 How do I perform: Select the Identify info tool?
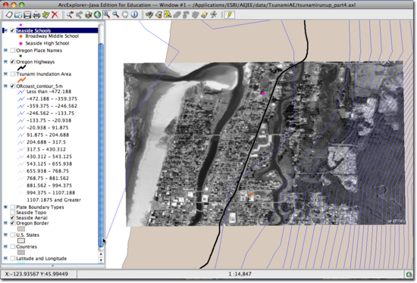pos(134,14)
